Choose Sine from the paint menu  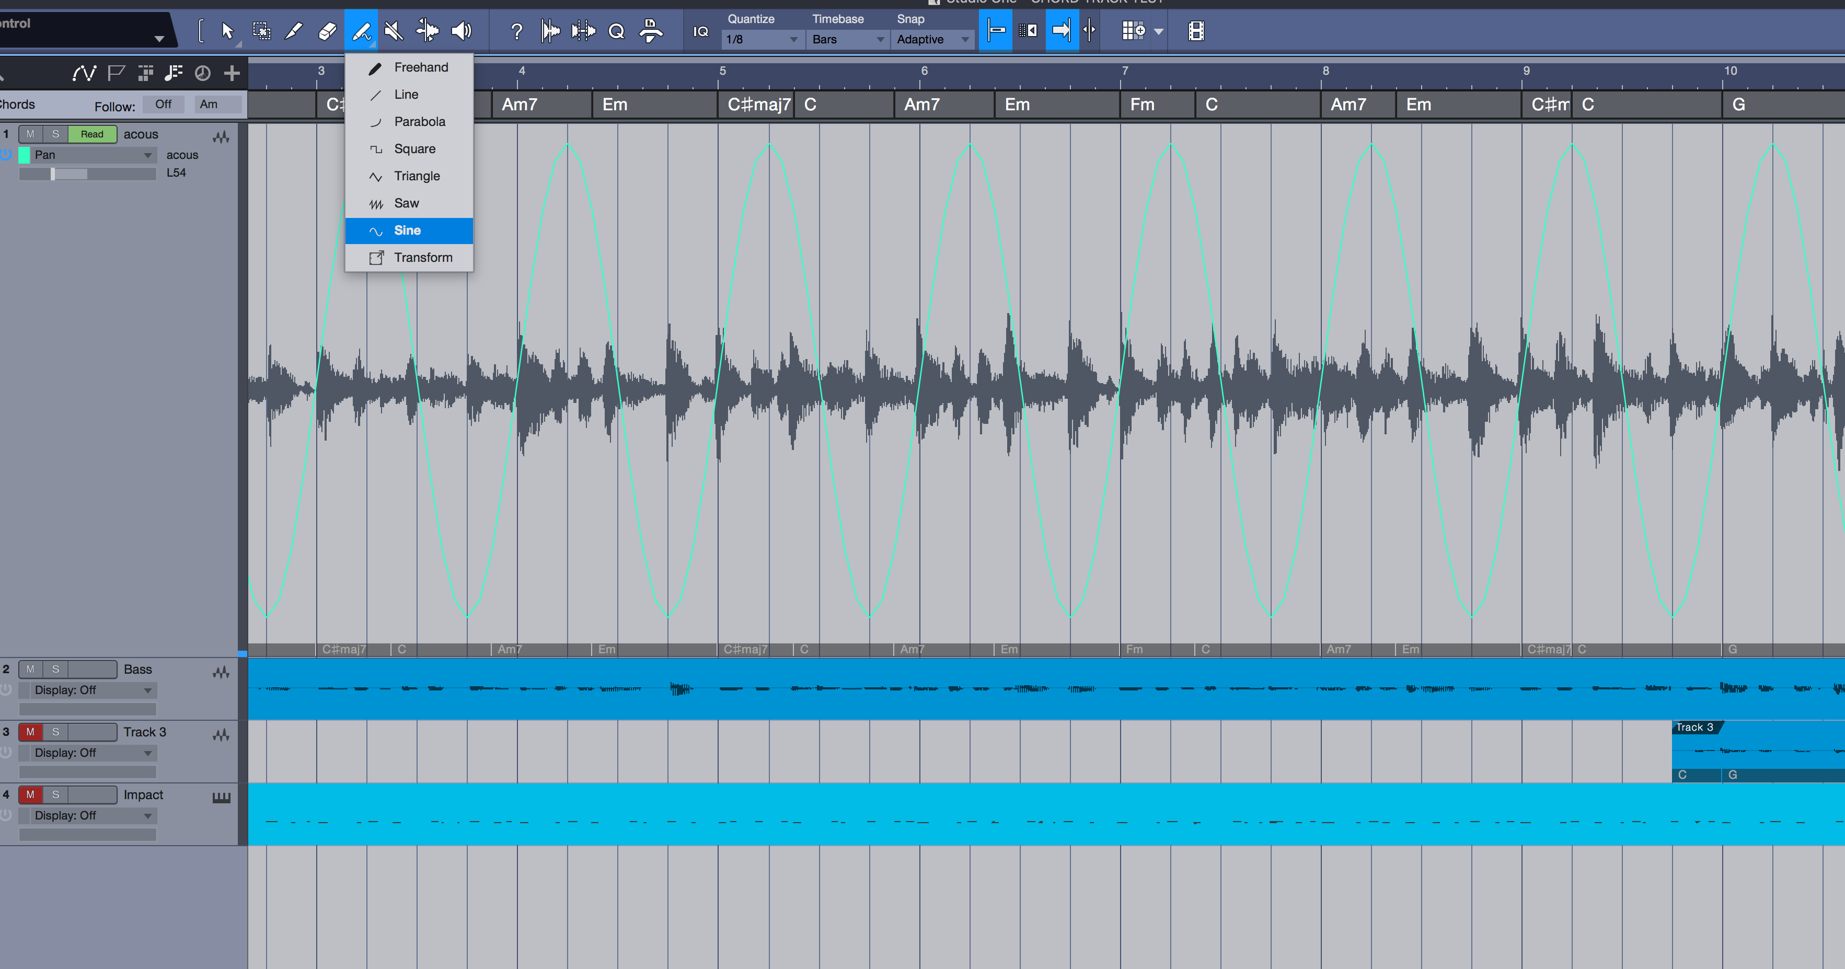409,230
